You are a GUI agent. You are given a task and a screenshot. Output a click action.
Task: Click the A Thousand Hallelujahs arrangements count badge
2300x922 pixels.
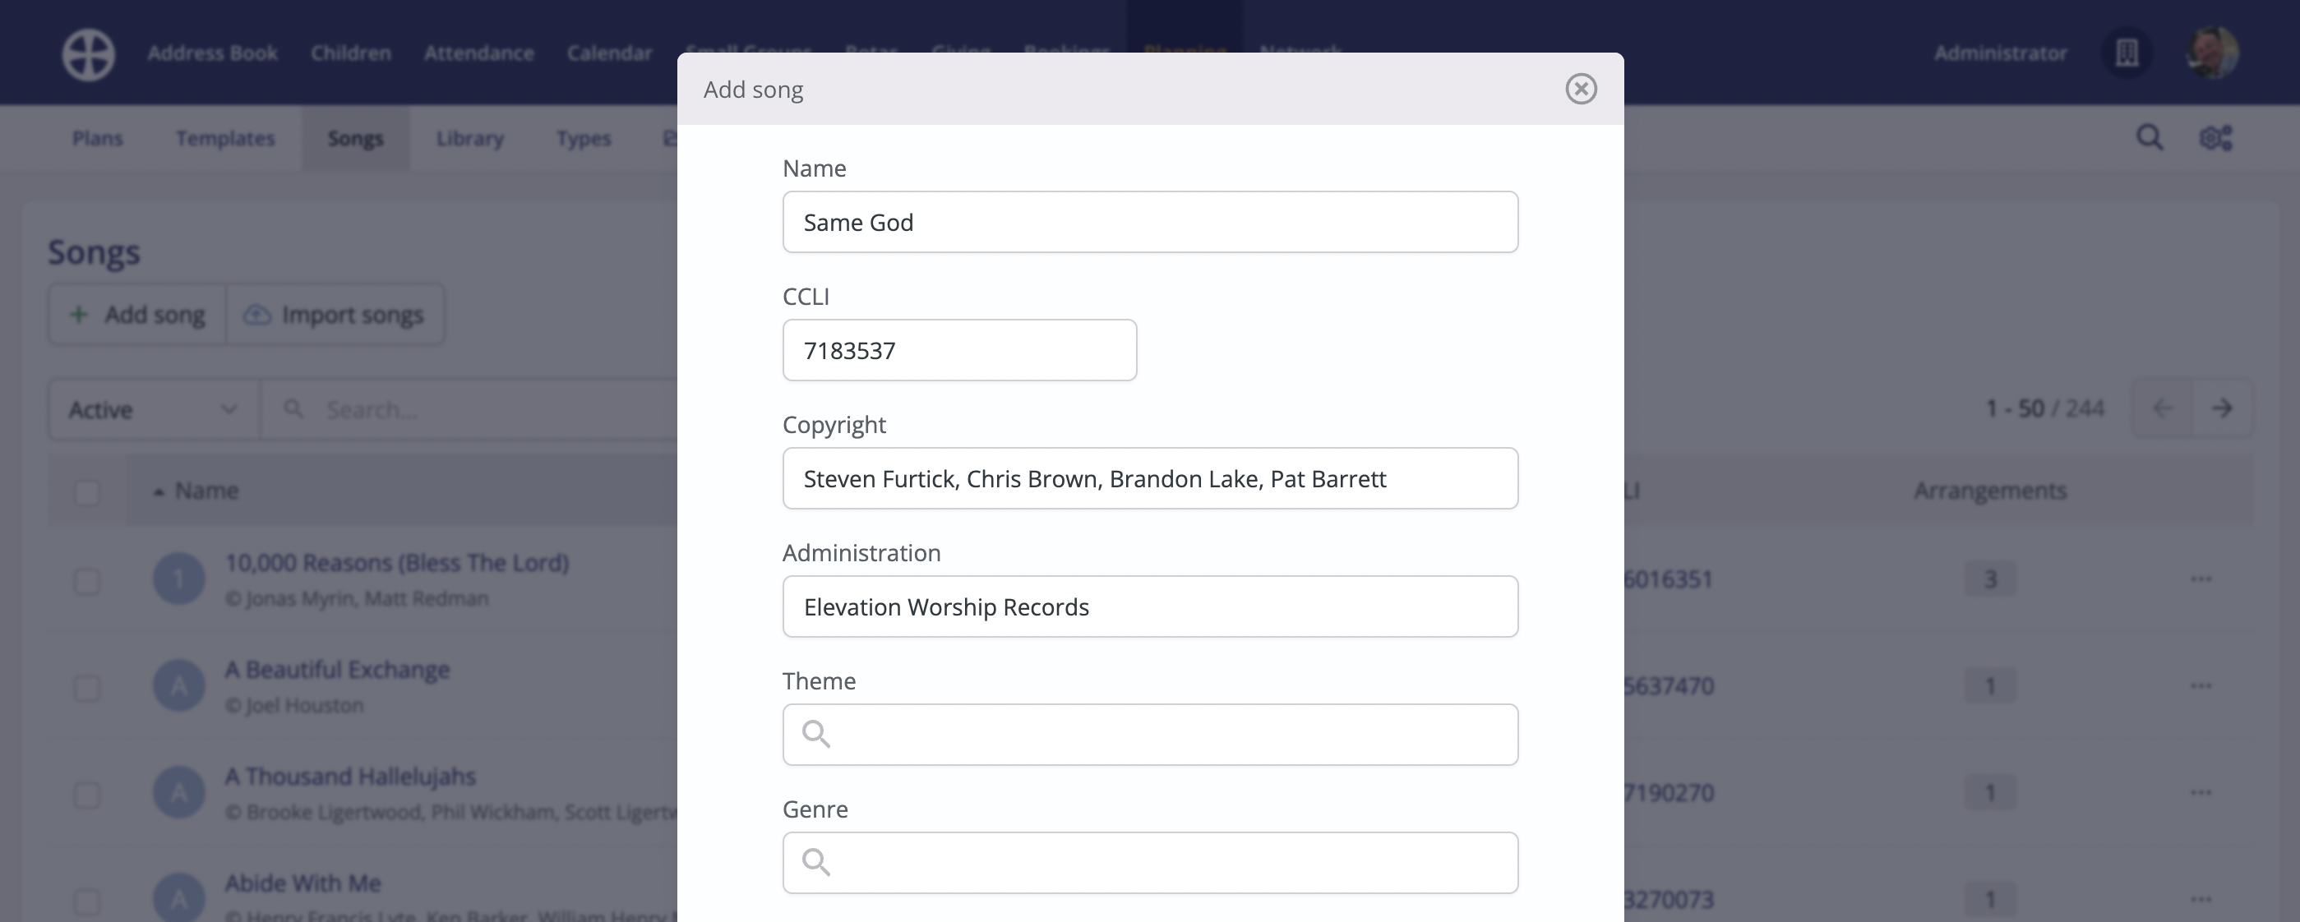[x=1990, y=793]
